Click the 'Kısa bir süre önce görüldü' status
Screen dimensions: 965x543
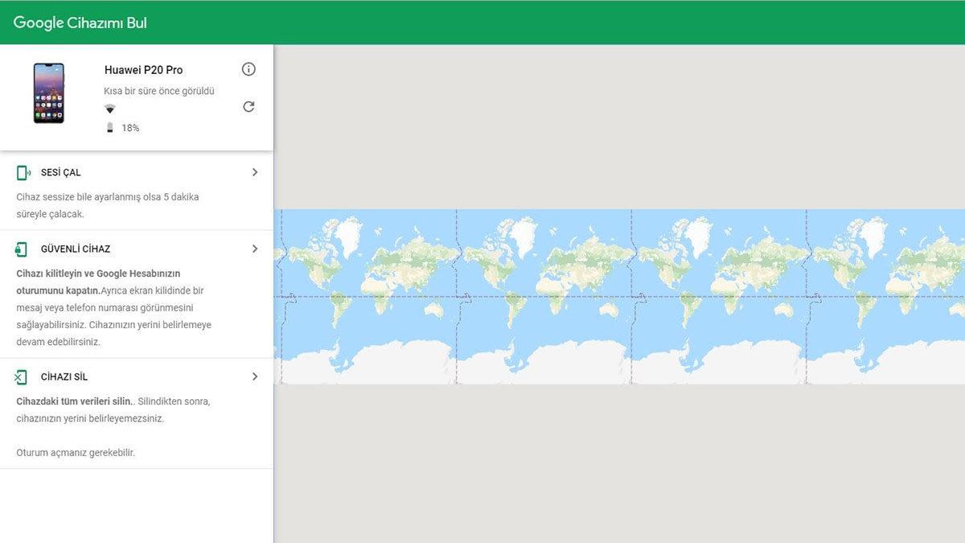tap(158, 91)
